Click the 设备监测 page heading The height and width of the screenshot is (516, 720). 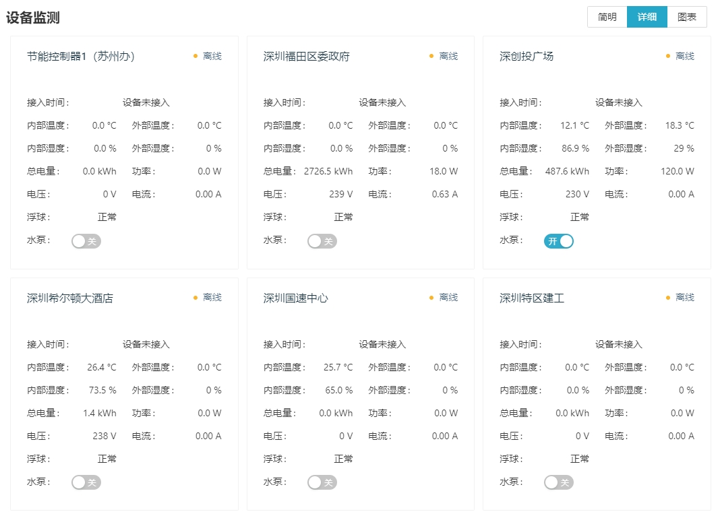(x=33, y=18)
